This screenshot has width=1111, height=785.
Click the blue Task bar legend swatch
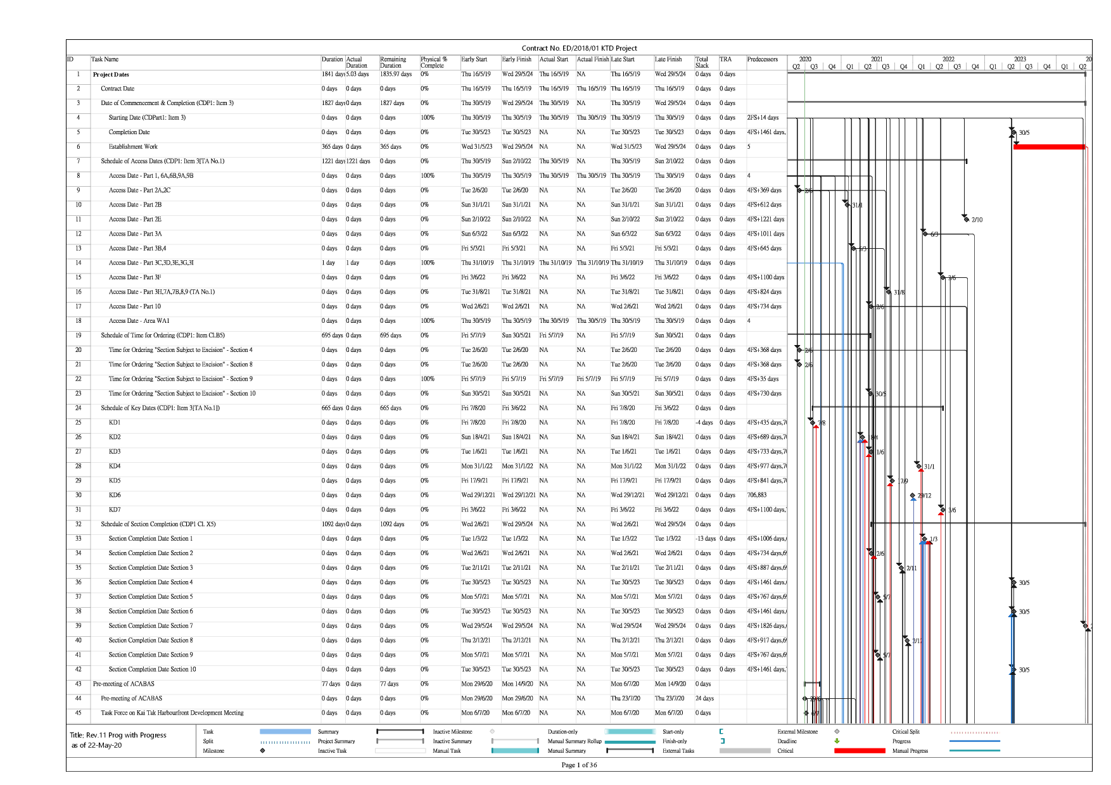tap(285, 732)
